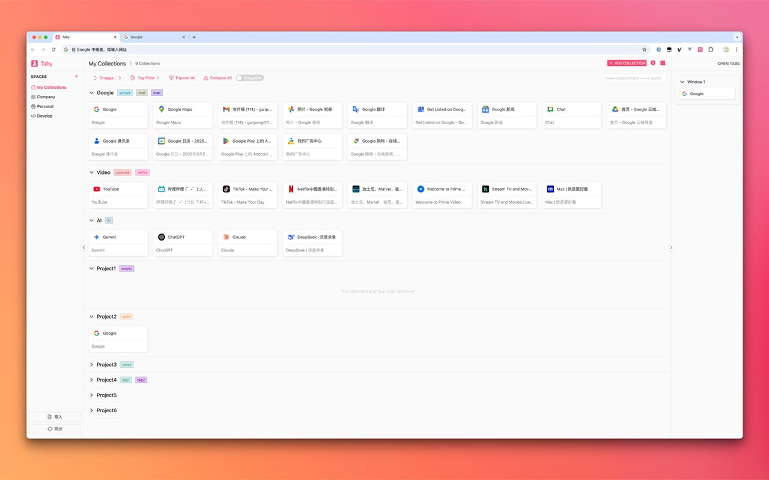
Task: Select the Company space
Action: tap(43, 97)
